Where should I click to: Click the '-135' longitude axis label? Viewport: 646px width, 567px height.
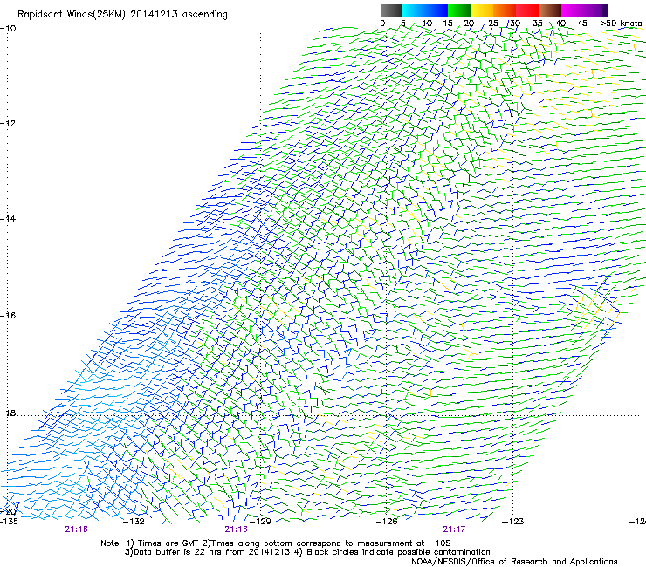tap(9, 522)
